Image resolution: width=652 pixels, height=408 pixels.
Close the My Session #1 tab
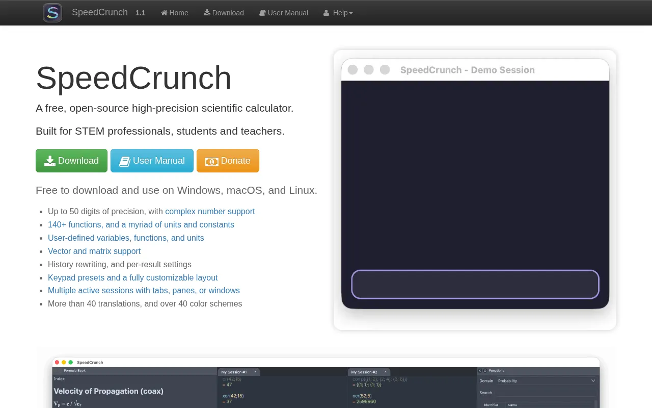(x=255, y=372)
